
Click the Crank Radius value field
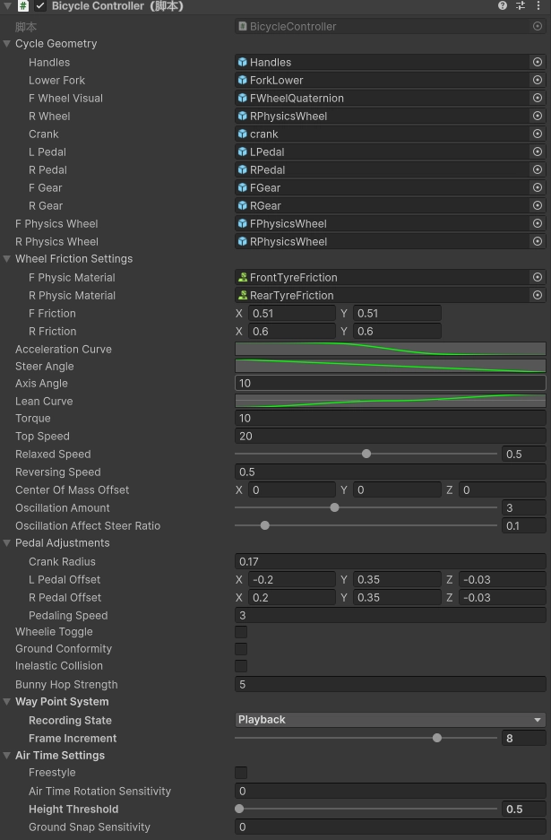[x=391, y=561]
